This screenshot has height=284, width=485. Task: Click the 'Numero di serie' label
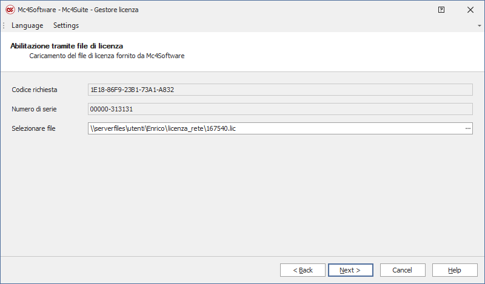[34, 109]
